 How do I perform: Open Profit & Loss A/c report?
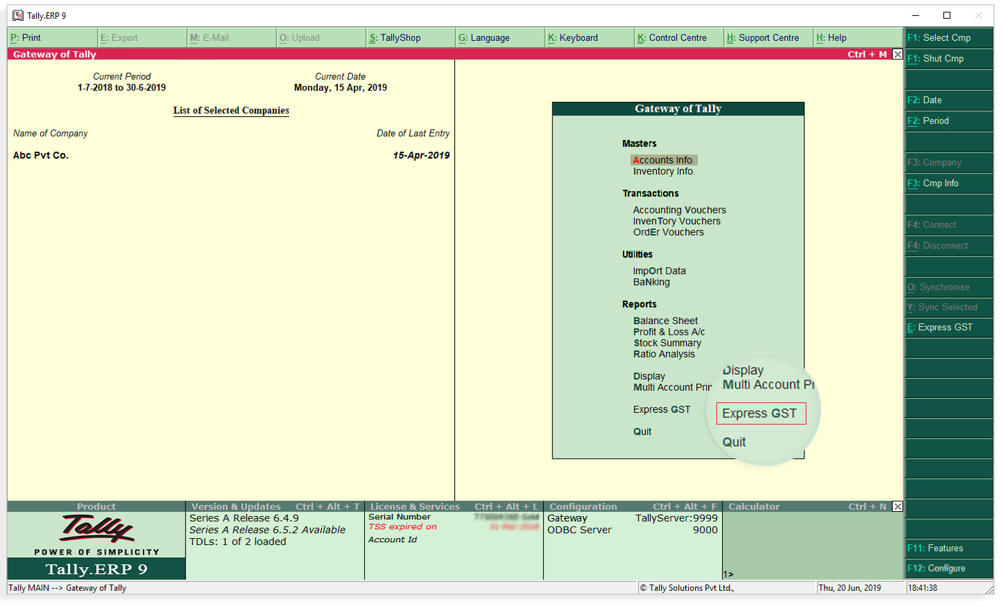coord(669,332)
